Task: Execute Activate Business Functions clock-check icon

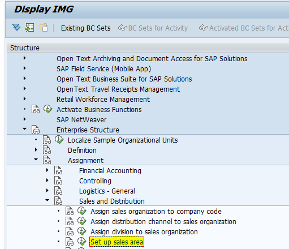Action: pos(48,109)
